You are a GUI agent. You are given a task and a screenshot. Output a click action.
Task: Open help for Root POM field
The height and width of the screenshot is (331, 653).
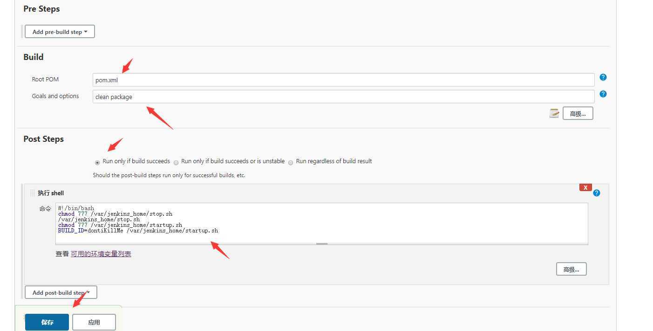(x=603, y=77)
